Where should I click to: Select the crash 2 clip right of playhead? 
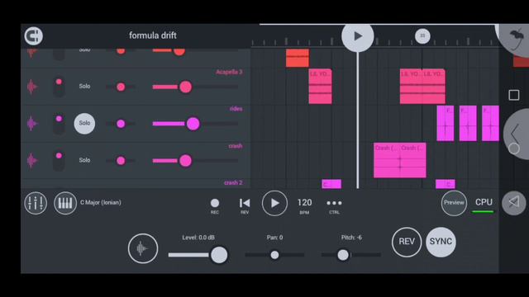446,184
